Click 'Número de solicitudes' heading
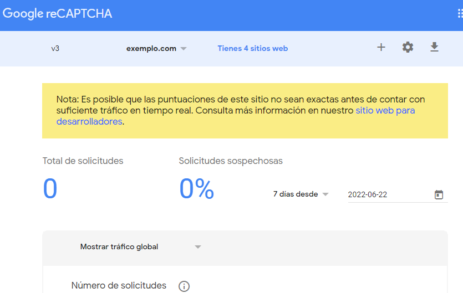463x293 pixels. pos(119,286)
